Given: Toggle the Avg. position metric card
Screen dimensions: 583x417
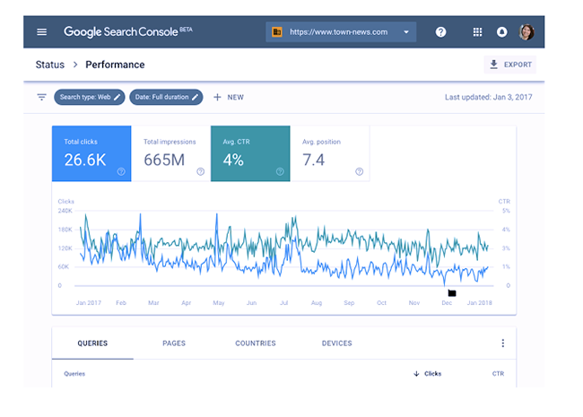Looking at the screenshot, I should pyautogui.click(x=330, y=153).
